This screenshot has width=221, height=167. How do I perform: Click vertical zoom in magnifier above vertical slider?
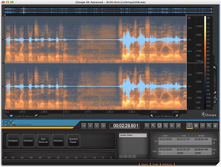215,68
